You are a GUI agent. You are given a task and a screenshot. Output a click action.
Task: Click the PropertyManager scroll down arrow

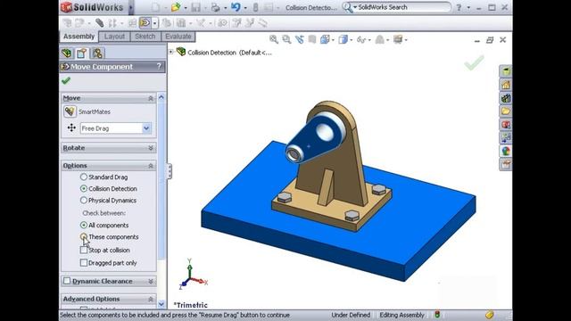[161, 303]
